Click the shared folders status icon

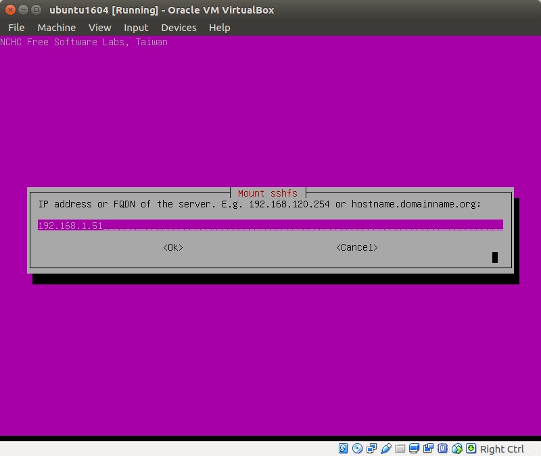click(400, 449)
